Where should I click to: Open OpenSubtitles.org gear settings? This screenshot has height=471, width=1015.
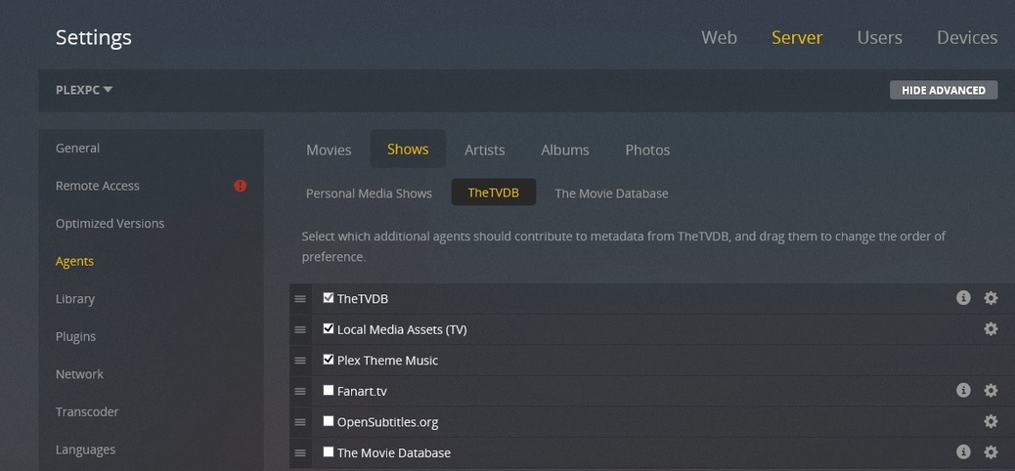tap(991, 421)
